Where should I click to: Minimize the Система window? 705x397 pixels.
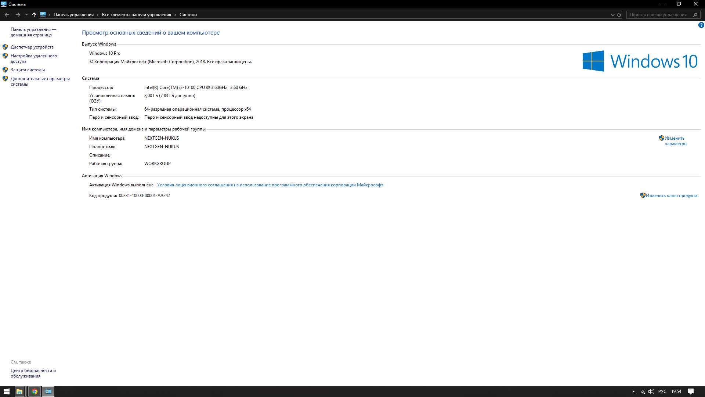pyautogui.click(x=662, y=4)
